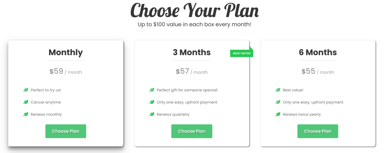Image resolution: width=389 pixels, height=153 pixels.
Task: Click the 'Choose Your Plan' page heading
Action: click(194, 10)
